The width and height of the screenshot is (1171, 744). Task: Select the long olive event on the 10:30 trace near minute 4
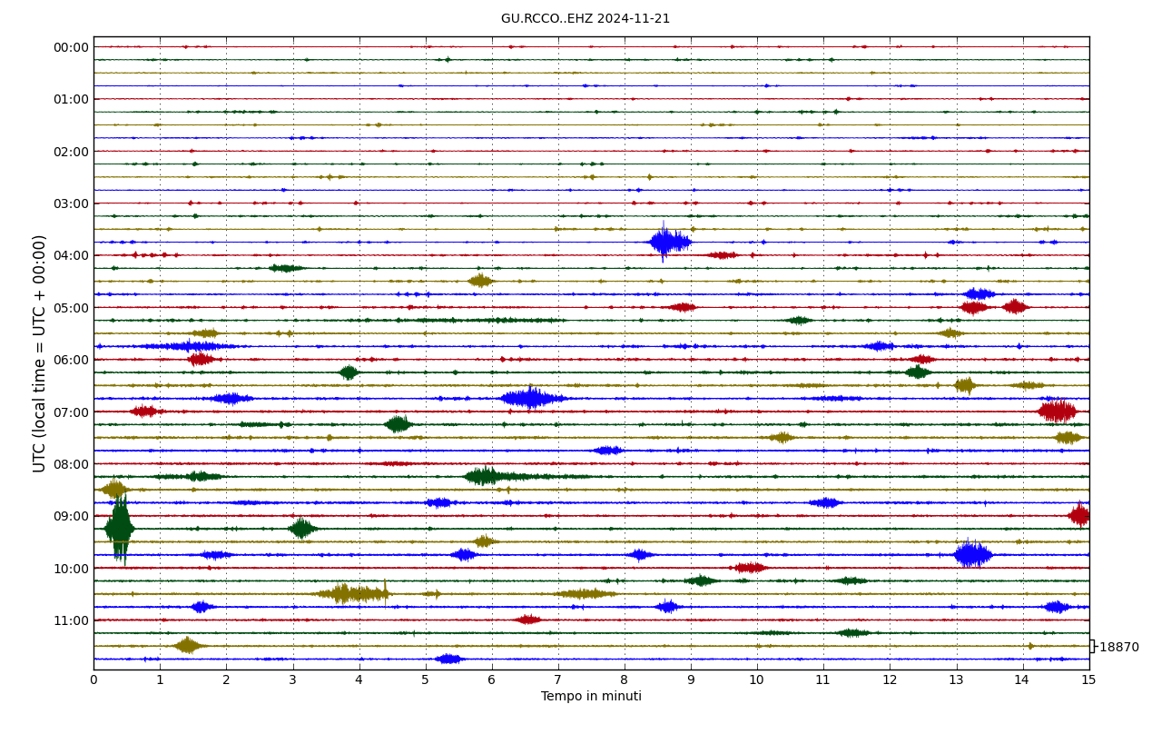point(353,593)
